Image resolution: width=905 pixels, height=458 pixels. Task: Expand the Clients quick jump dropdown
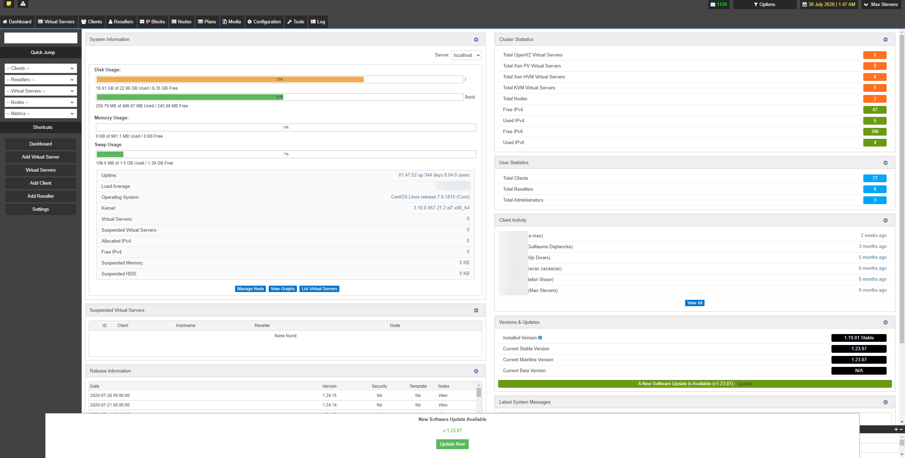click(41, 69)
